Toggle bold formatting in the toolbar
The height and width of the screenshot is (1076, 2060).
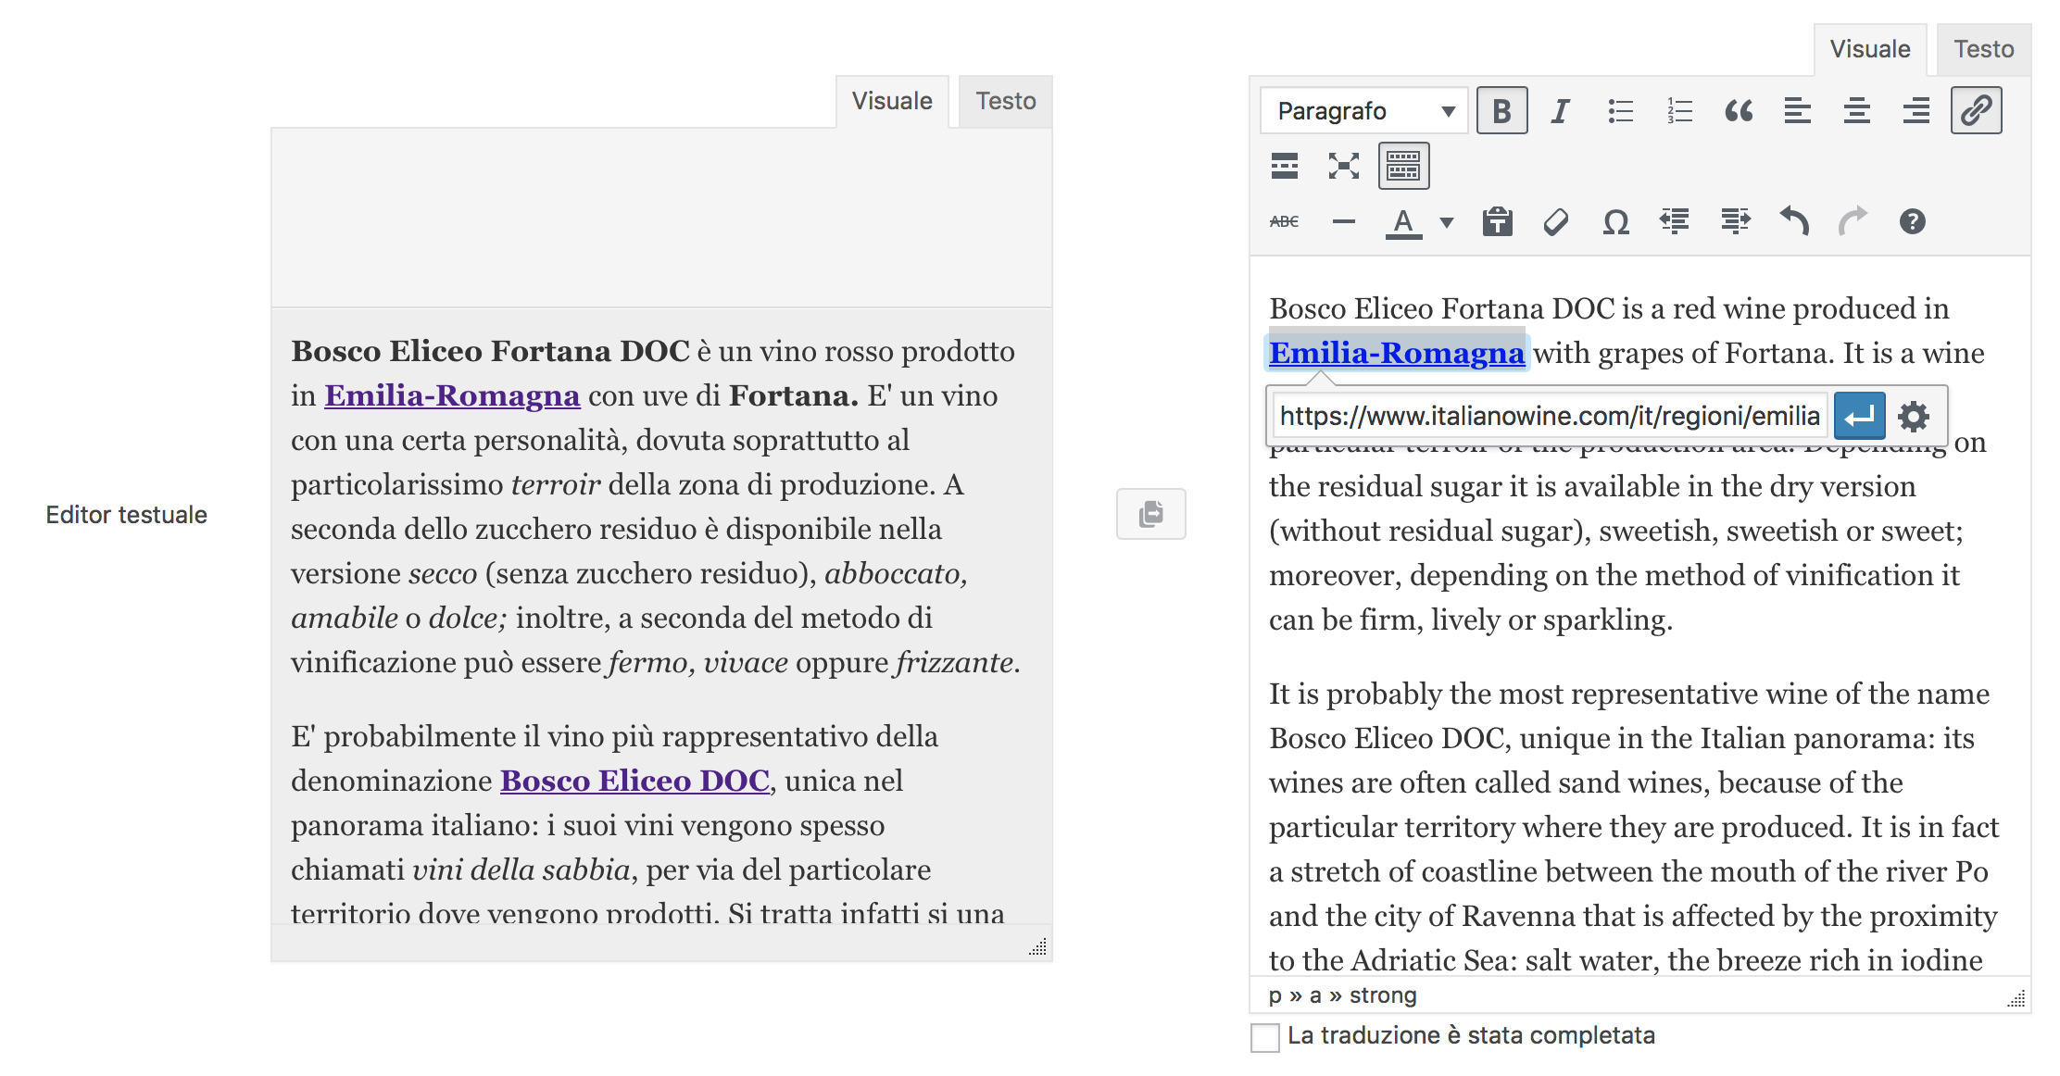click(x=1501, y=111)
